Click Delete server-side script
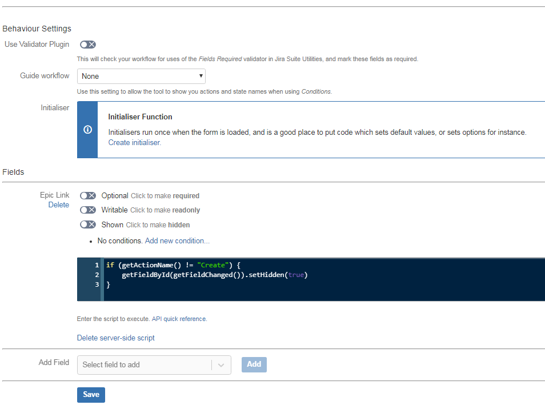Viewport: 545px width, 409px height. pyautogui.click(x=116, y=338)
